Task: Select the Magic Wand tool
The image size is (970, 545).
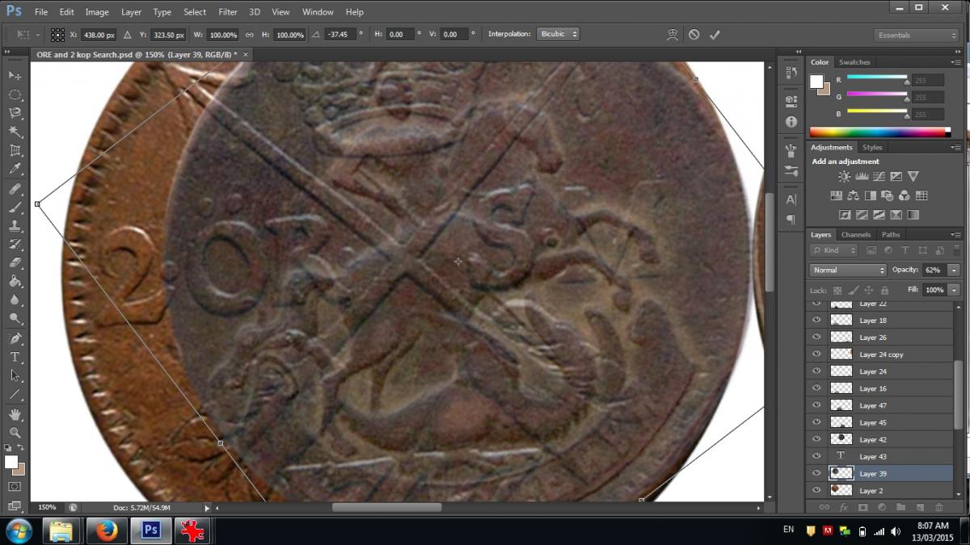Action: coord(15,132)
